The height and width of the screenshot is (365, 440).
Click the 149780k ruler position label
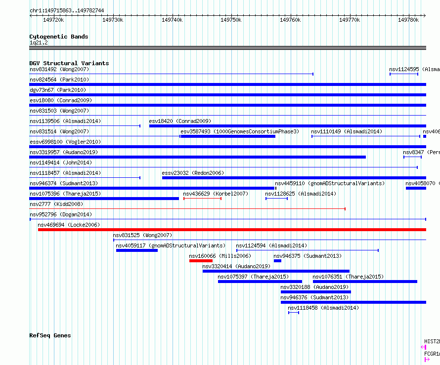pos(408,20)
